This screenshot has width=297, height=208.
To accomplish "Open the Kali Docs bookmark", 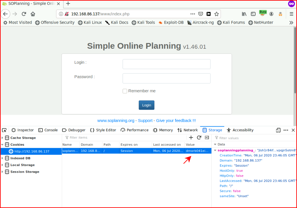I will click(x=117, y=22).
